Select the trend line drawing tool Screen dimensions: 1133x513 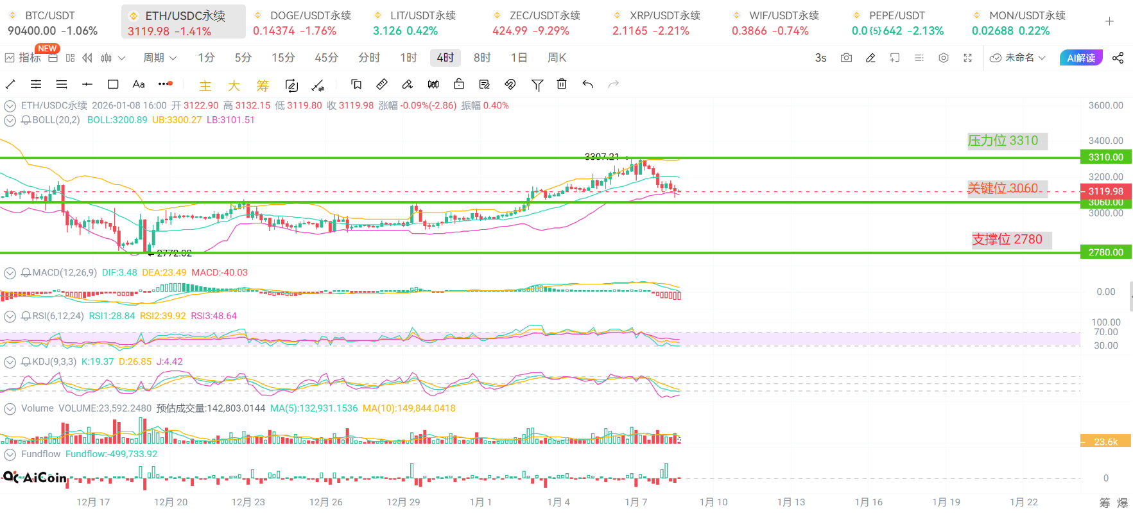(10, 84)
